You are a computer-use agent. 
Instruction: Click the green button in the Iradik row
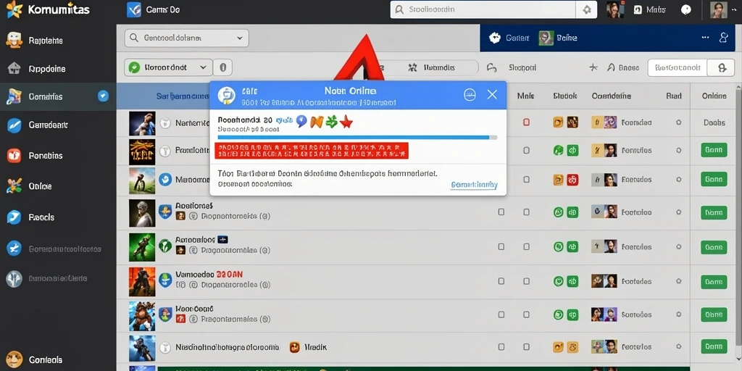point(714,347)
